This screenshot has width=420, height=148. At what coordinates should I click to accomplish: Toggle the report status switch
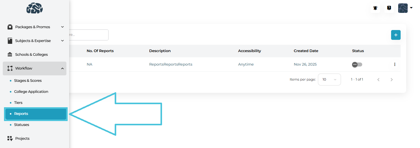[357, 64]
